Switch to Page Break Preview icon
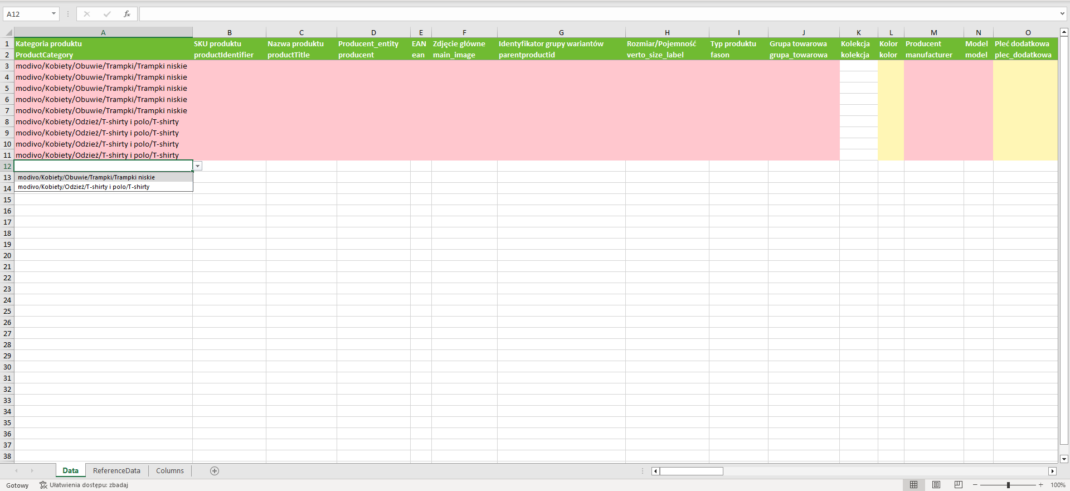Screen dimensions: 1070x491 coord(959,485)
